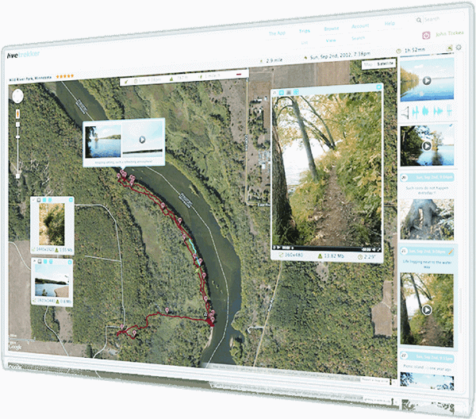Click the bush photo thumbnail card
The width and height of the screenshot is (476, 419).
point(52,224)
